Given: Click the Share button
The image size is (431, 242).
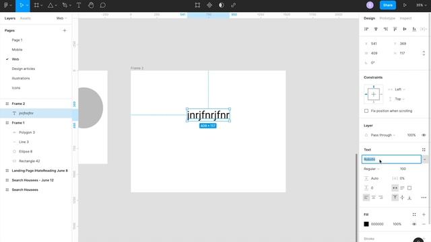Looking at the screenshot, I should [x=388, y=5].
